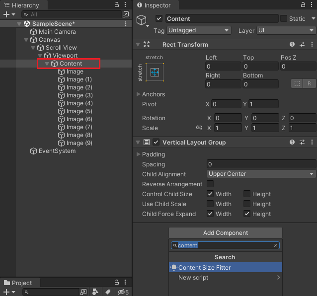
Task: Click the GameObject name field Content
Action: 222,18
